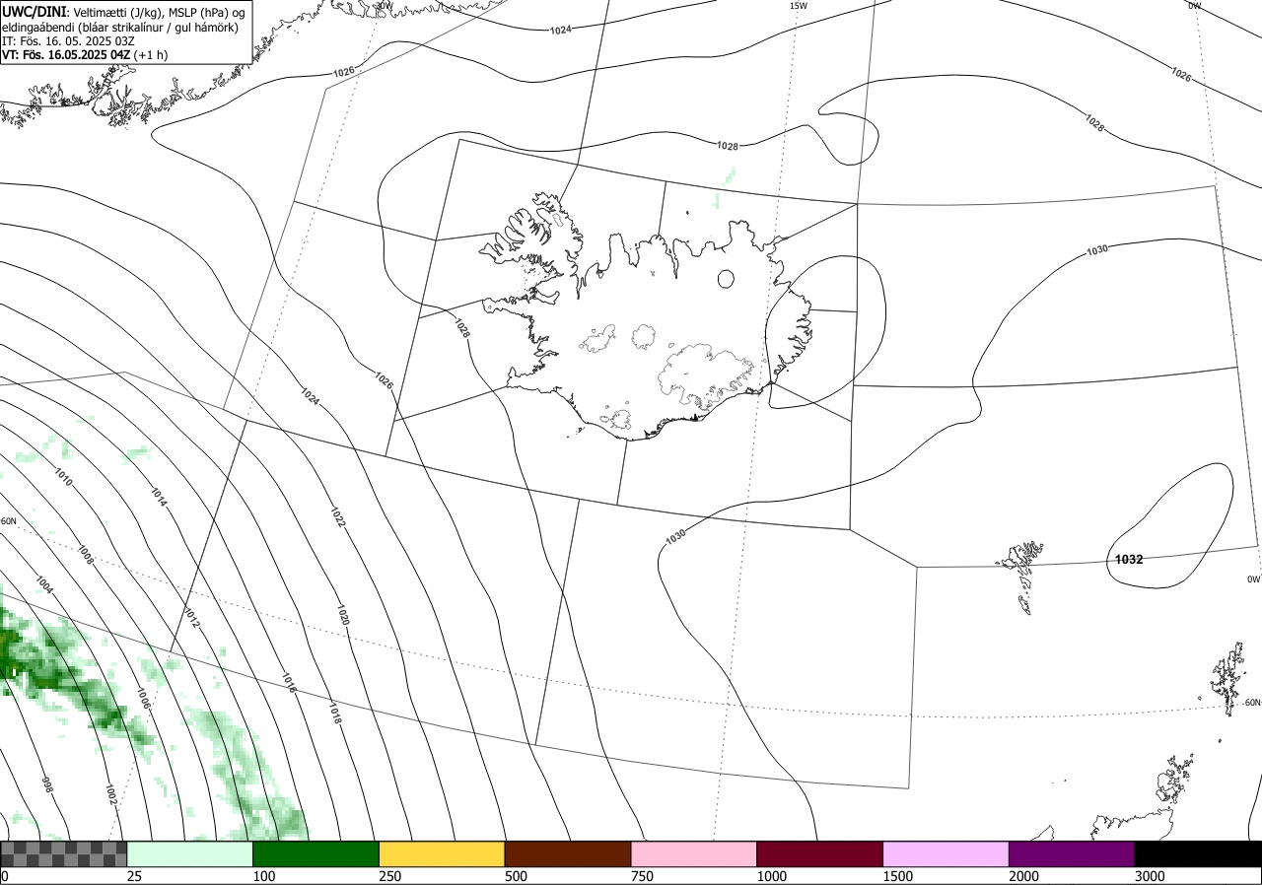Select the legend value '3000'
The height and width of the screenshot is (885, 1262).
[x=1150, y=876]
